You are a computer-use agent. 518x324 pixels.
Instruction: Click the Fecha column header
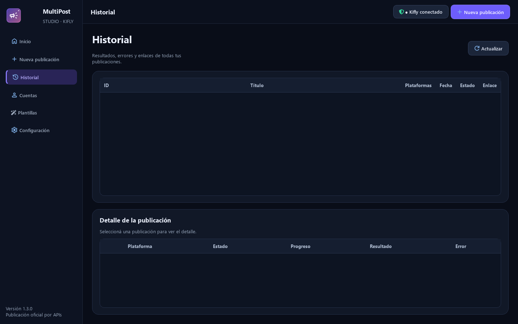click(x=446, y=85)
